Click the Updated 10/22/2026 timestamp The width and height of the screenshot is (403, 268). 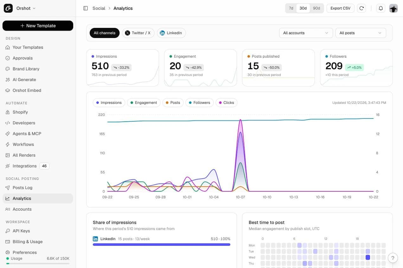[359, 103]
